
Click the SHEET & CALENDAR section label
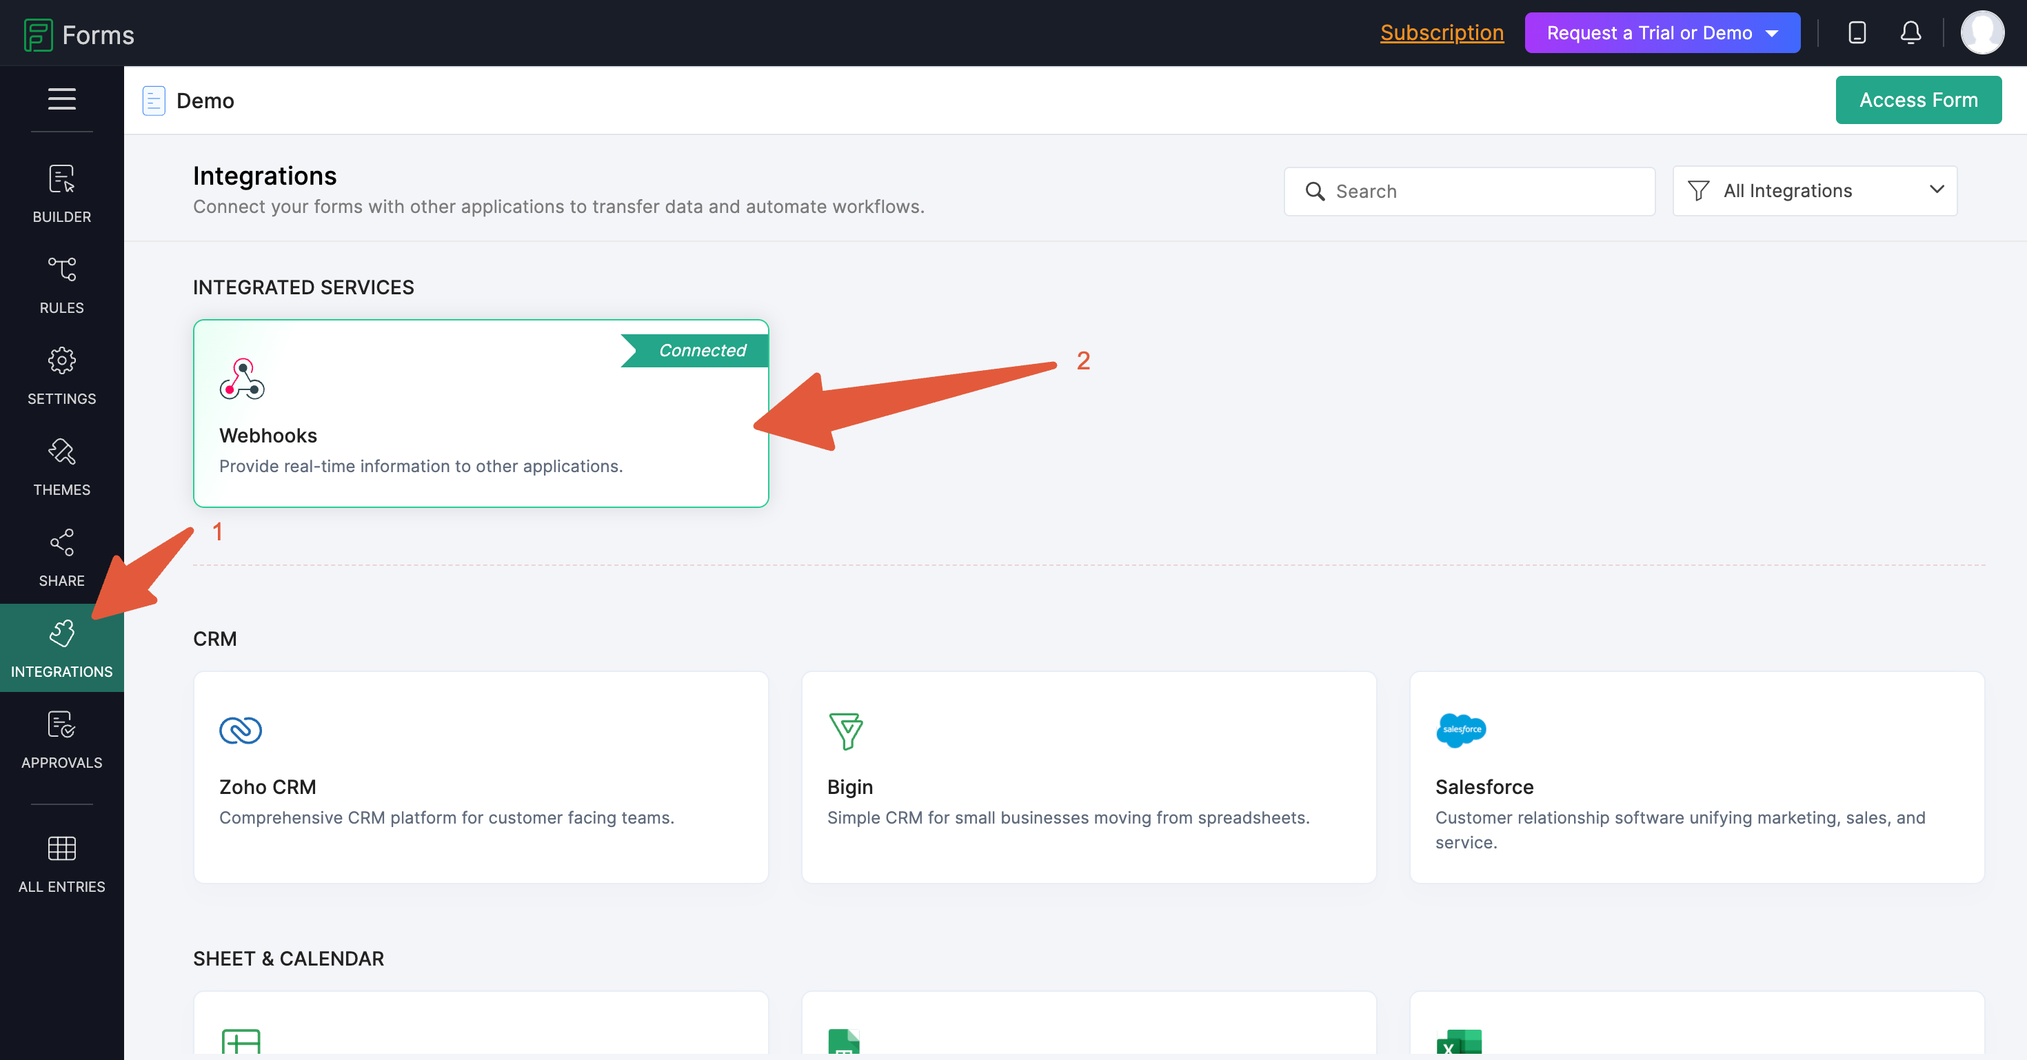click(x=289, y=959)
